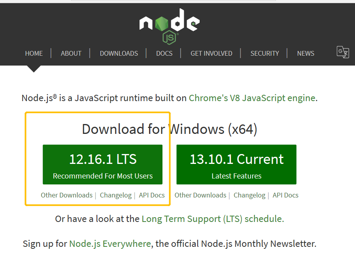Click the Node.js logo
The width and height of the screenshot is (355, 265).
tap(170, 26)
